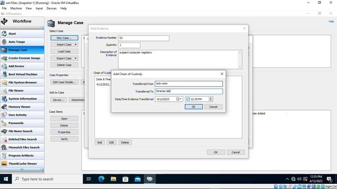Click the Delete Case button

pos(64,65)
